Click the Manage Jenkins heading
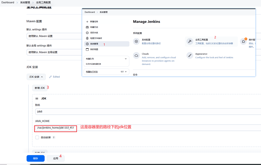Image resolution: width=261 pixels, height=165 pixels. pyautogui.click(x=146, y=22)
